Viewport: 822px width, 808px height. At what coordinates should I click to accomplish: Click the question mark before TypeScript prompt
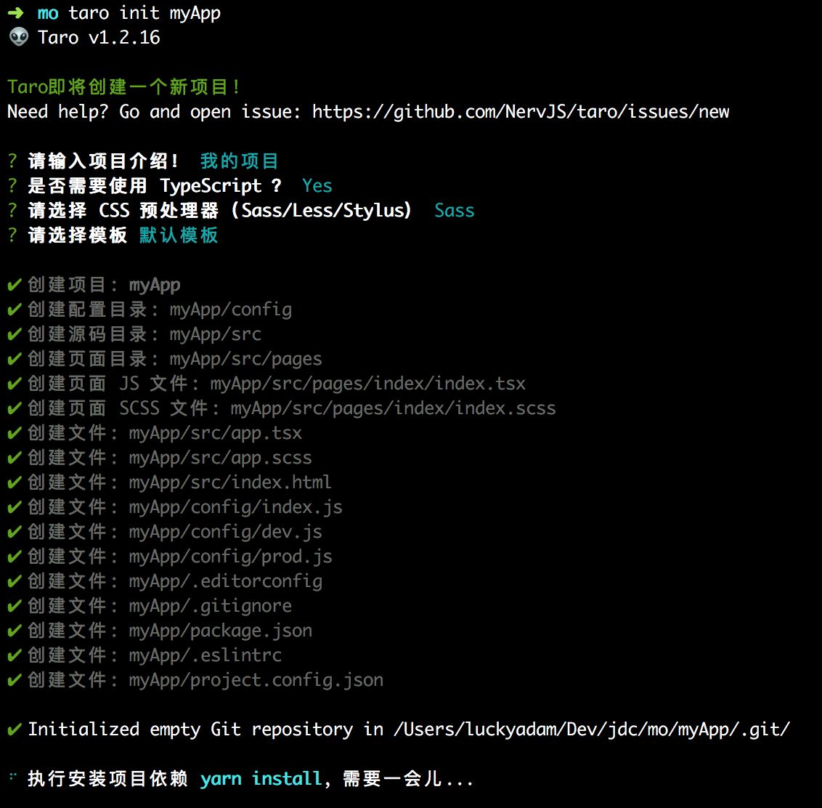click(x=12, y=185)
